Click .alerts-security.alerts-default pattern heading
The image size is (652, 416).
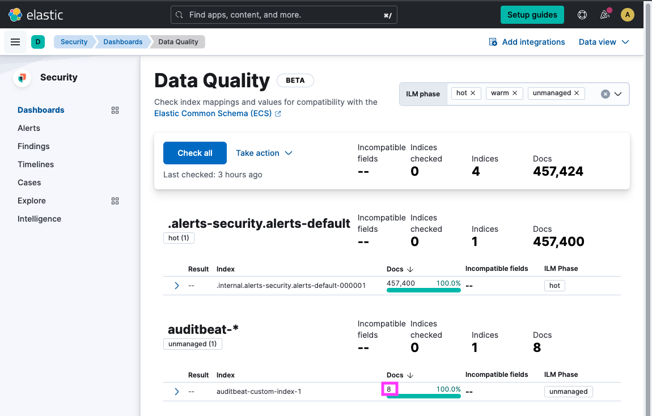259,223
